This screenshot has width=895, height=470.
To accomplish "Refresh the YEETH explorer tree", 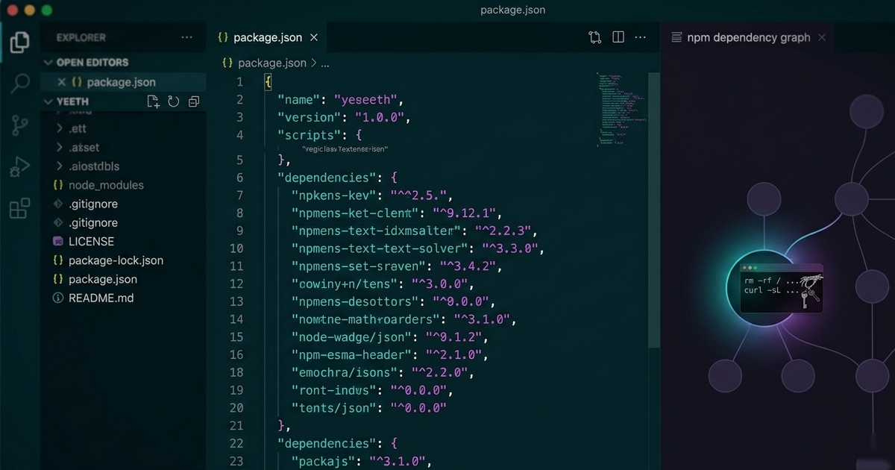I will tap(174, 101).
